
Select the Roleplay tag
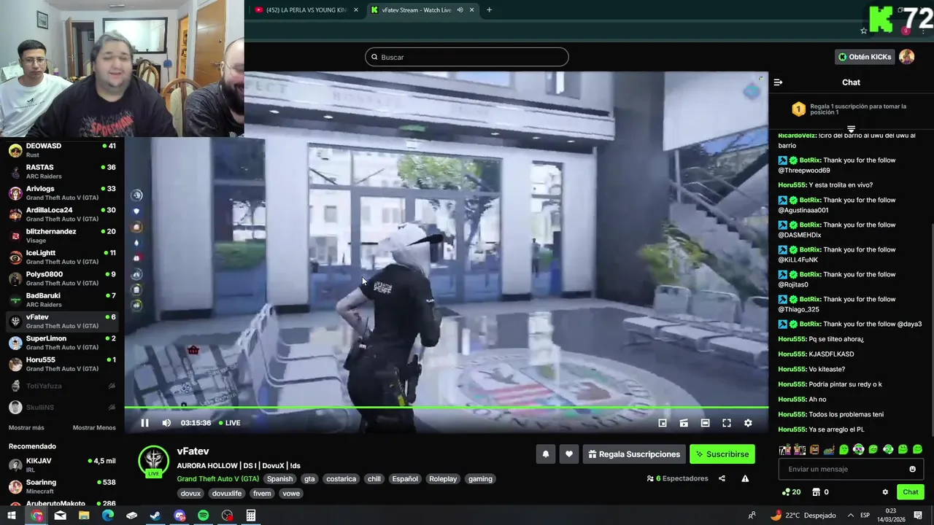(x=443, y=479)
